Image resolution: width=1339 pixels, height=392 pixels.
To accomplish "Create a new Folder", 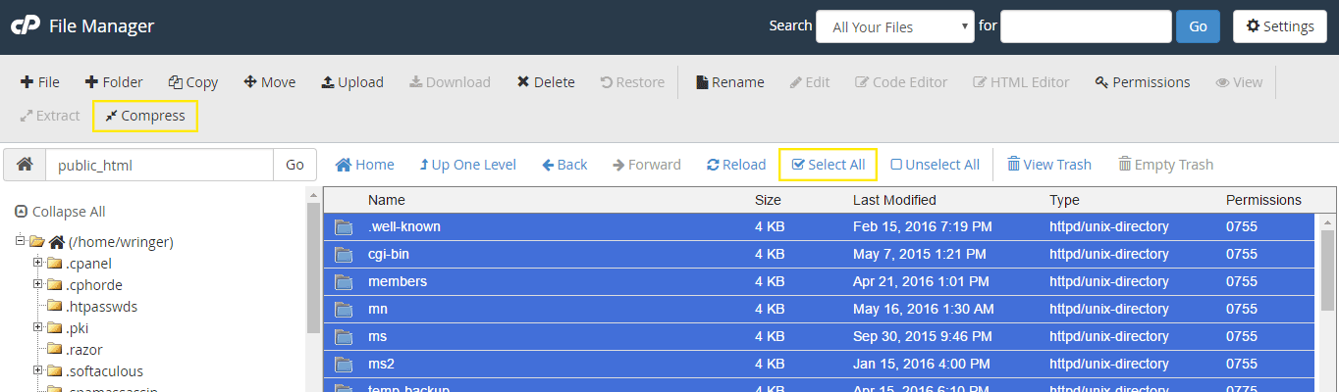I will 114,82.
